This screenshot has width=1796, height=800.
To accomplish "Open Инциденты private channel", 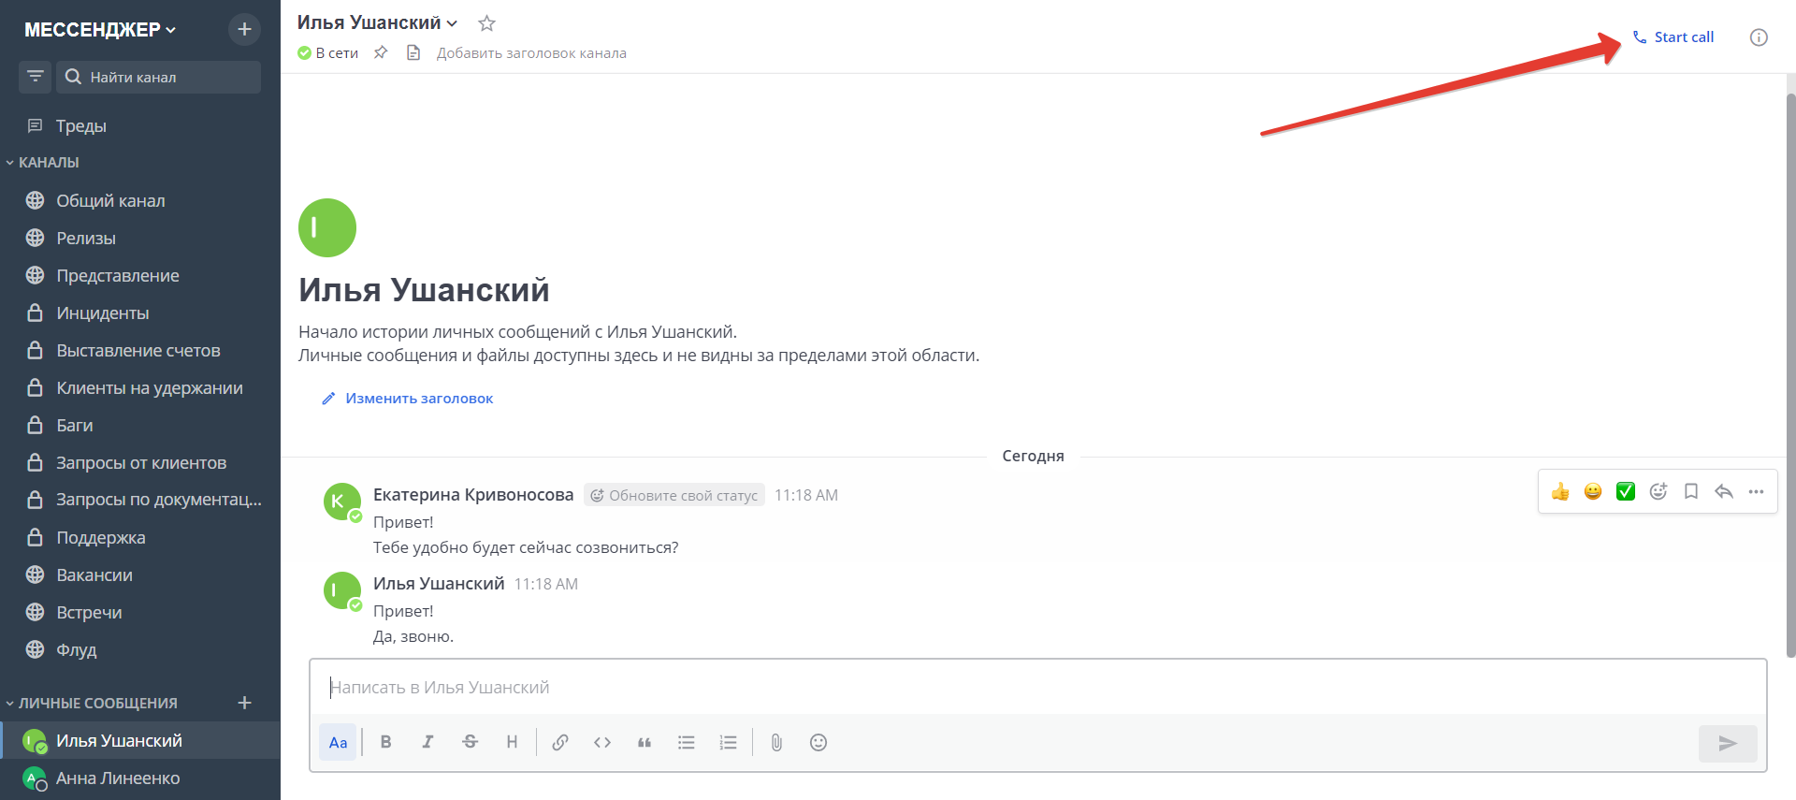I will [140, 313].
